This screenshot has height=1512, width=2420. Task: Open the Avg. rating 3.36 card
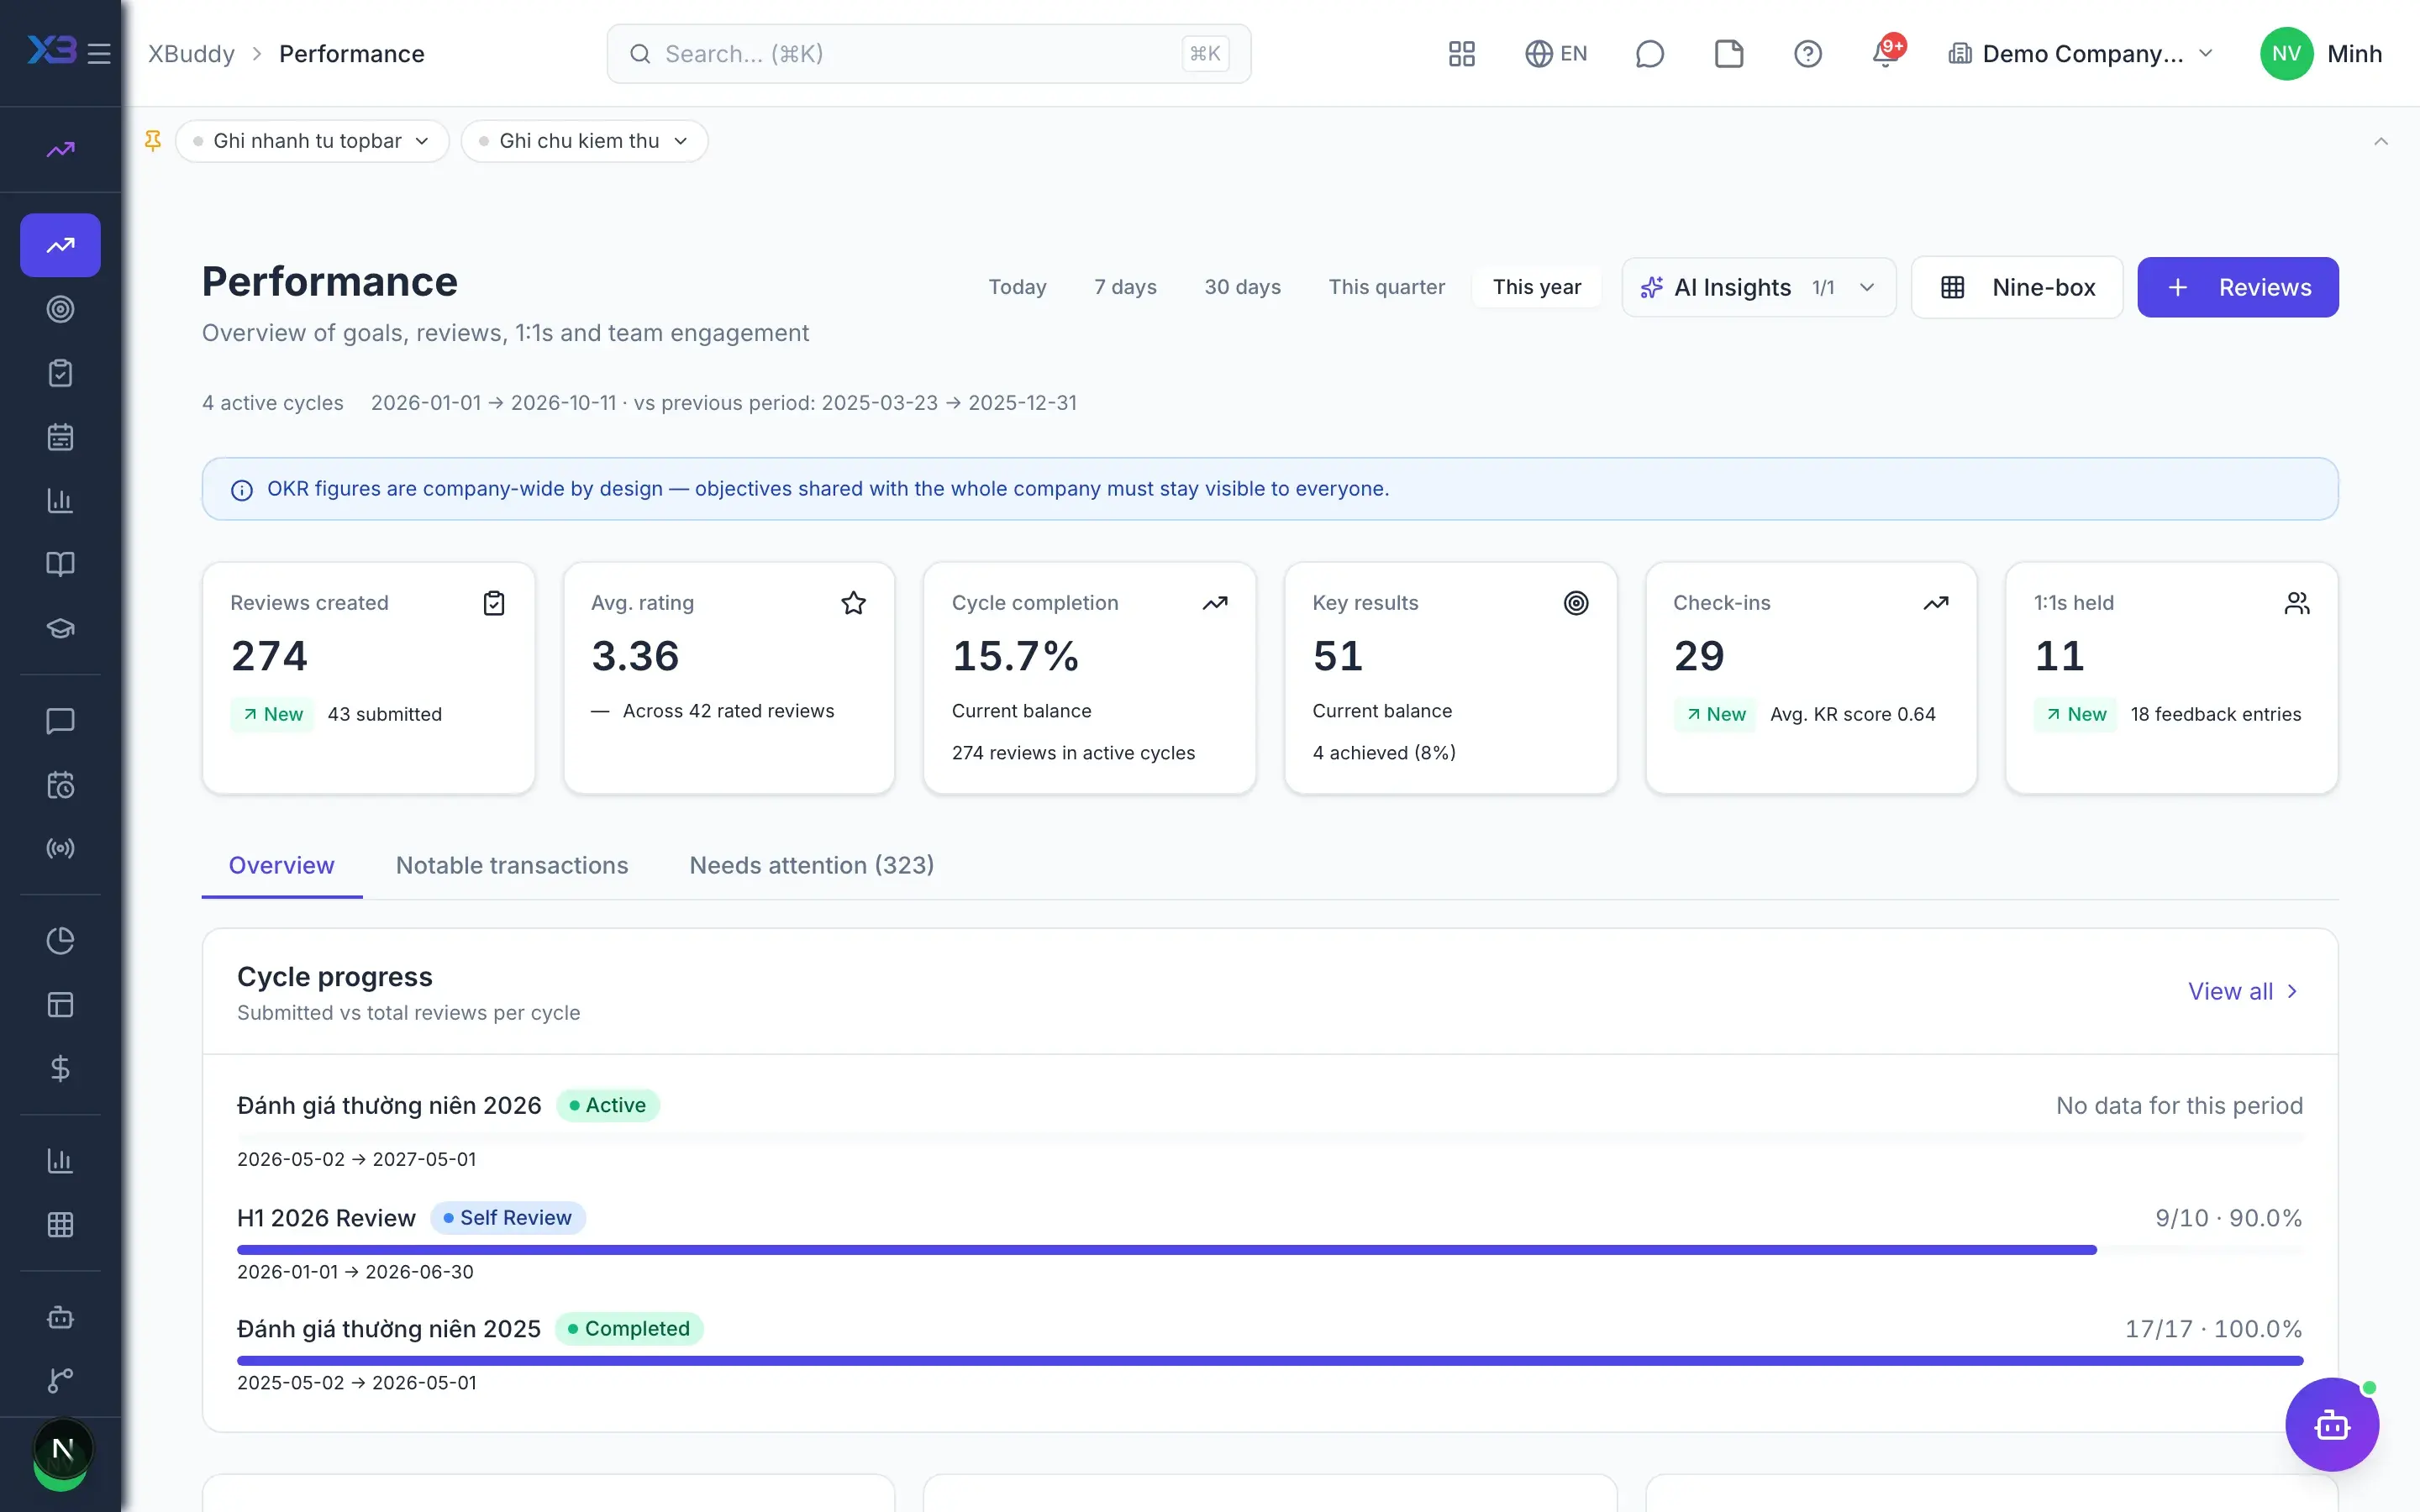728,678
